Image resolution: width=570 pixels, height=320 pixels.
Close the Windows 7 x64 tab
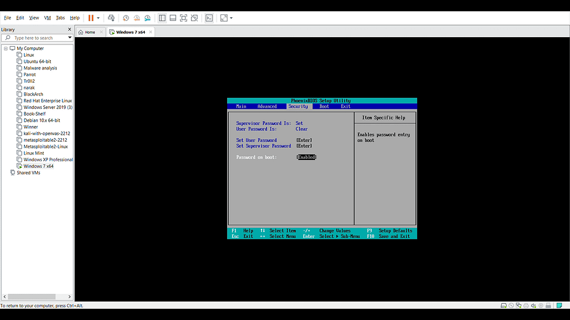[x=150, y=32]
